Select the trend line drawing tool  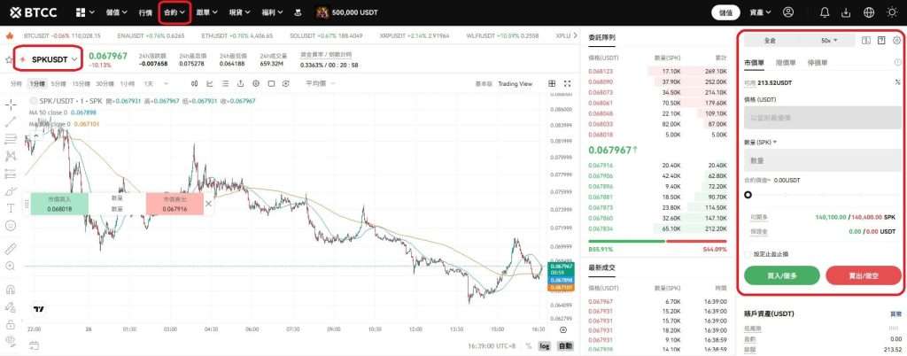[x=11, y=122]
